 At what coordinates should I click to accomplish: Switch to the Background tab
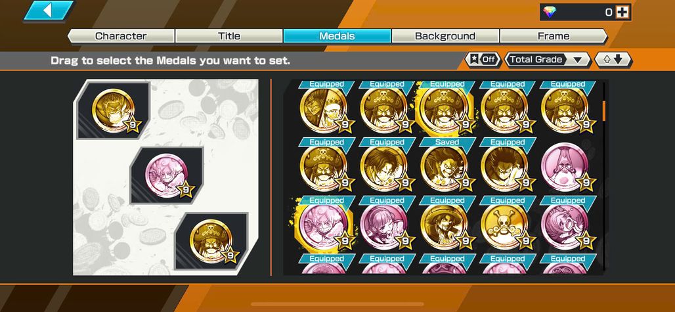445,36
